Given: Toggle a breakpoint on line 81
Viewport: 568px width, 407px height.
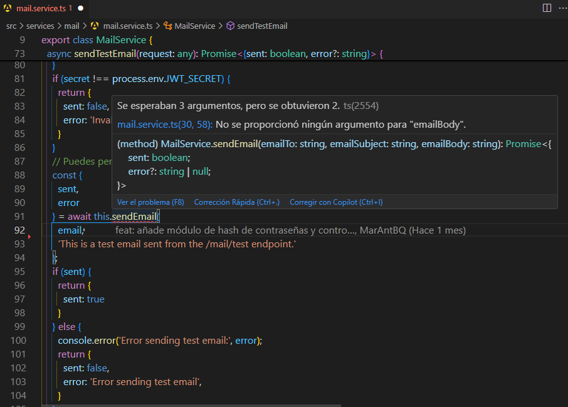Looking at the screenshot, I should pyautogui.click(x=8, y=78).
